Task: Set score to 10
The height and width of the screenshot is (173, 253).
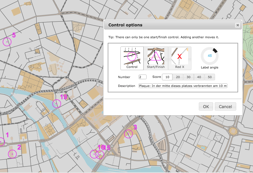Action: pyautogui.click(x=167, y=77)
